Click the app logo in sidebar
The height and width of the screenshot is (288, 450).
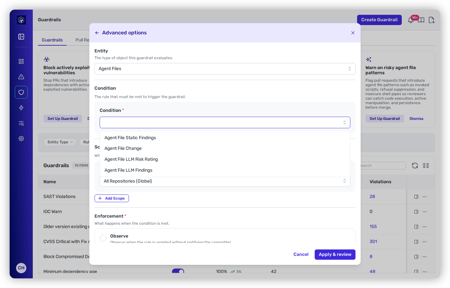click(21, 20)
